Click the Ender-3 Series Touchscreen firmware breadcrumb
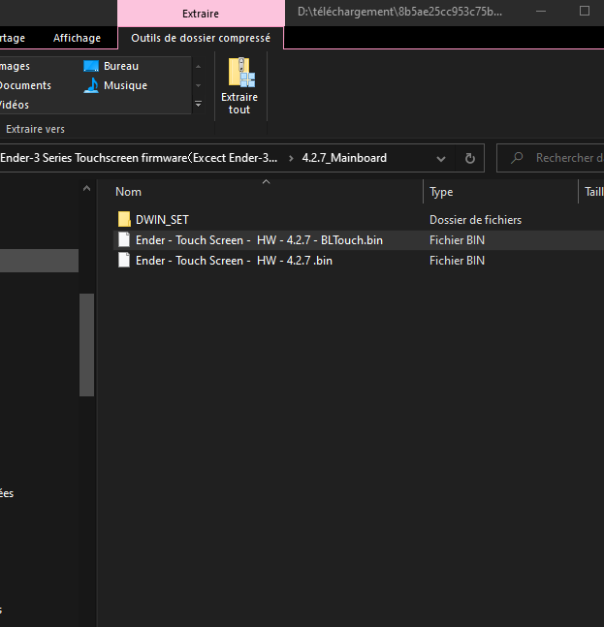Image resolution: width=604 pixels, height=627 pixels. click(x=139, y=158)
